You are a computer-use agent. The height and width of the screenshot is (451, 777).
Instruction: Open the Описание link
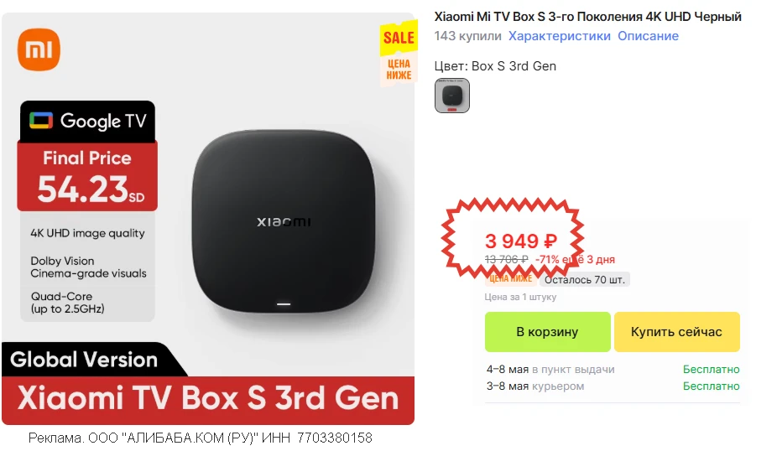(648, 36)
